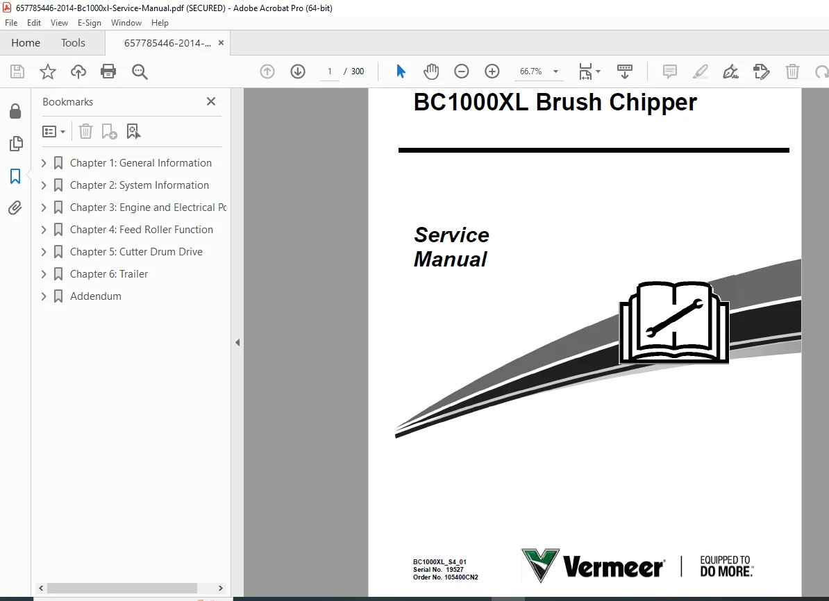
Task: Toggle the Bookmarks panel sidebar icon
Action: tap(15, 176)
